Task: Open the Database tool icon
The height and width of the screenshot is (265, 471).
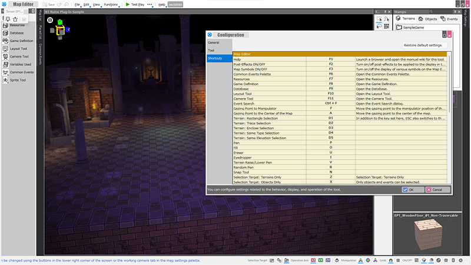Action: tap(5, 33)
